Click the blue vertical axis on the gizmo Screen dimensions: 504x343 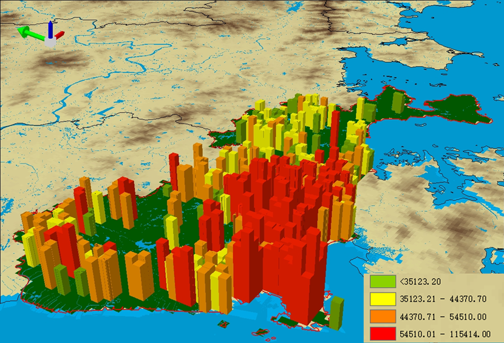coord(50,30)
